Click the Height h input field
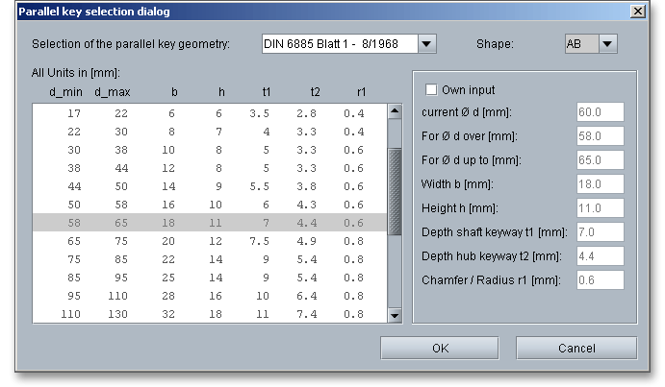 [600, 207]
